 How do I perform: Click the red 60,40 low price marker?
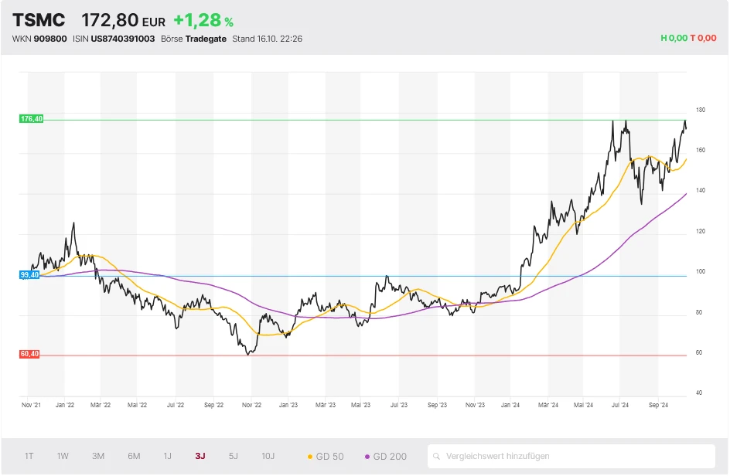(x=29, y=354)
